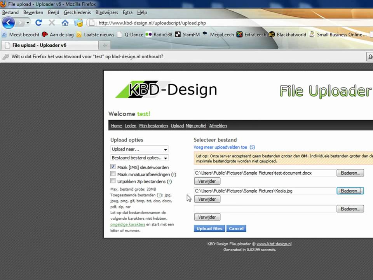The image size is (373, 280).
Task: Click help mark after Toegaastaande bestanden
Action: (159, 195)
